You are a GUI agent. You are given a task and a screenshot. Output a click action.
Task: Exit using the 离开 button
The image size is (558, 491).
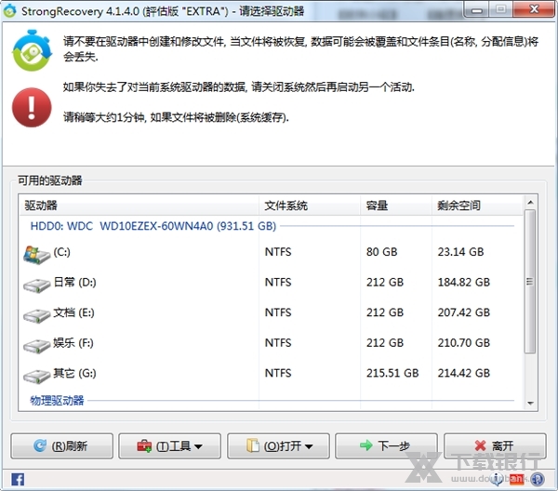point(495,445)
